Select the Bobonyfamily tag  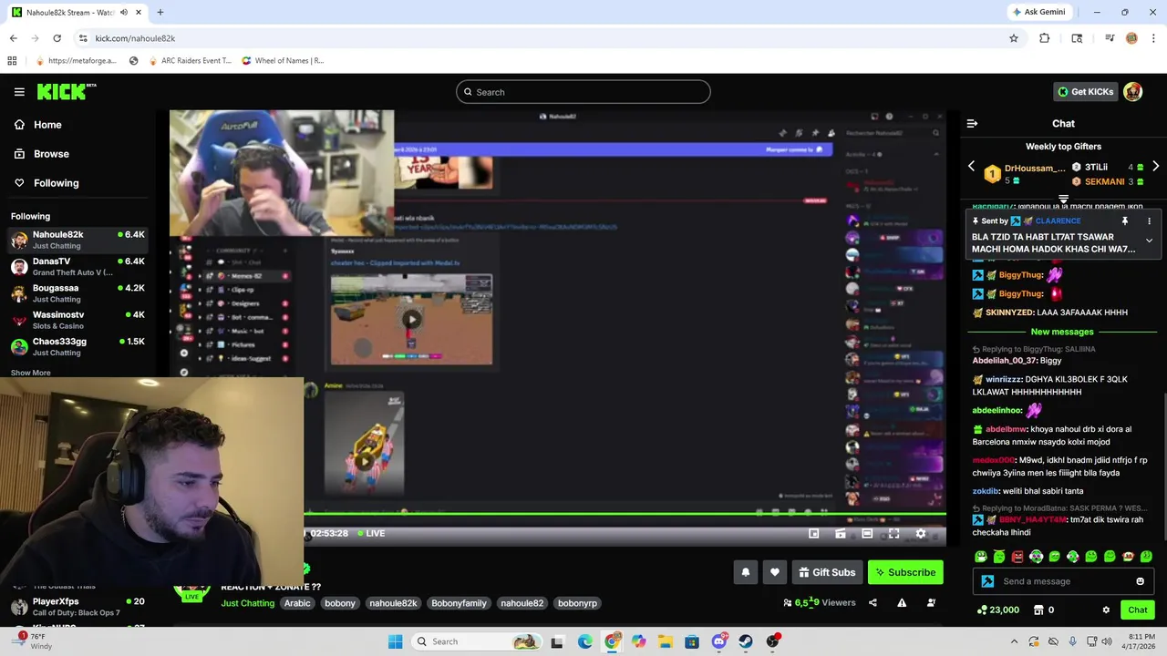pyautogui.click(x=459, y=603)
